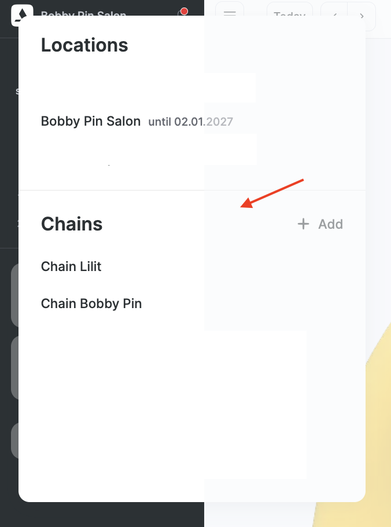Open the Chain Bobby Pin entry

pos(91,303)
